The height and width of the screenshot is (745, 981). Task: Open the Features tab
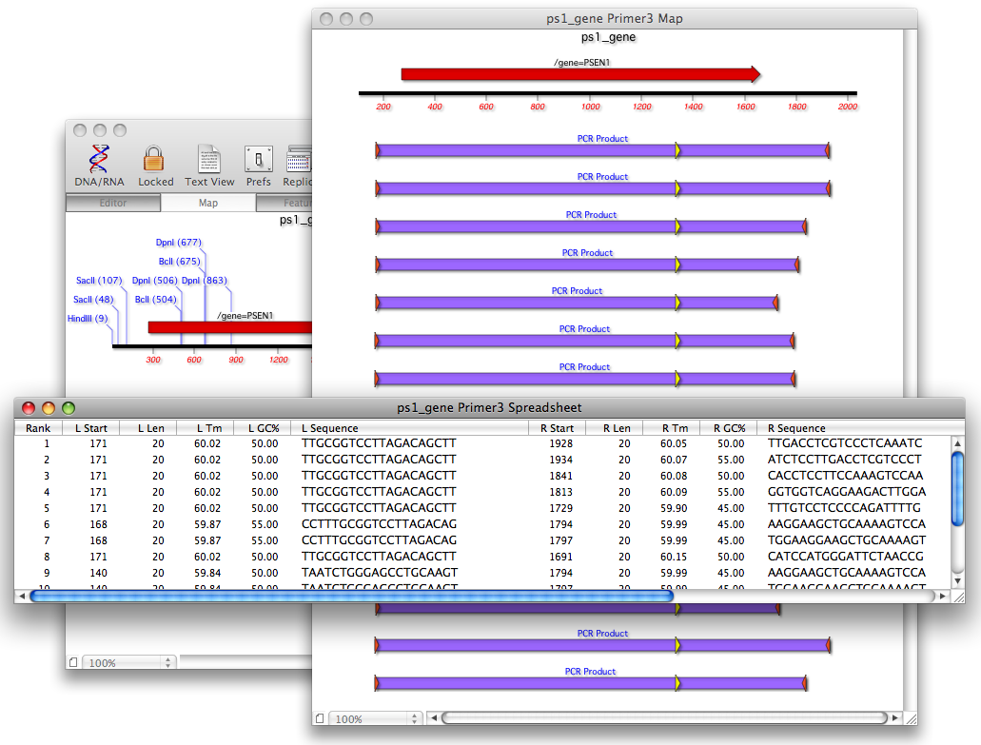pyautogui.click(x=294, y=202)
